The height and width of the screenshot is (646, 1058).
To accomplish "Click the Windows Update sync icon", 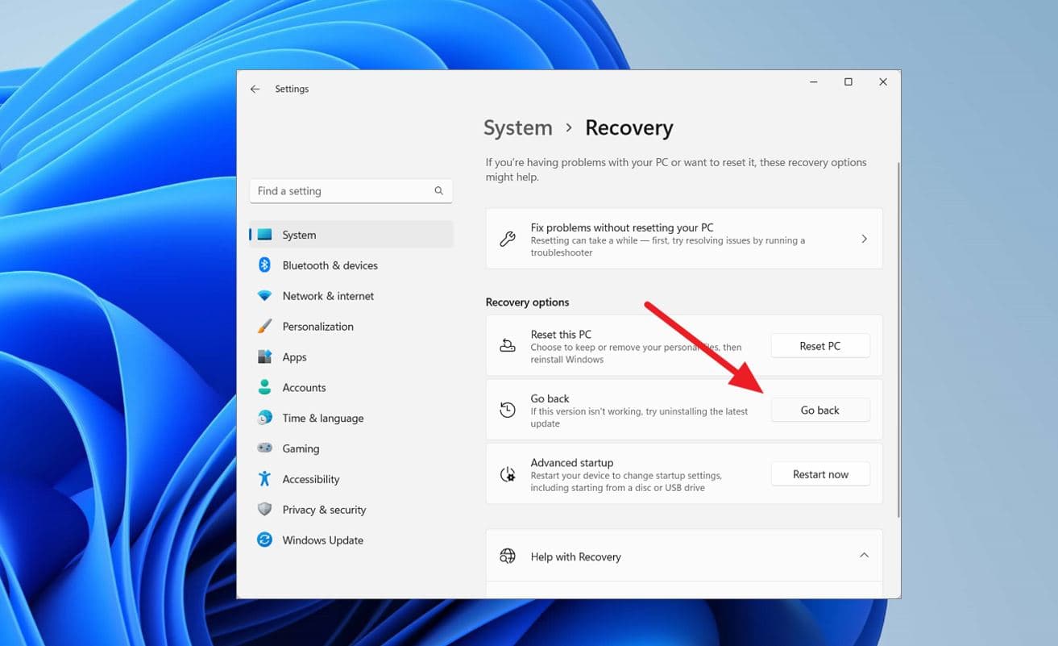I will pyautogui.click(x=264, y=540).
